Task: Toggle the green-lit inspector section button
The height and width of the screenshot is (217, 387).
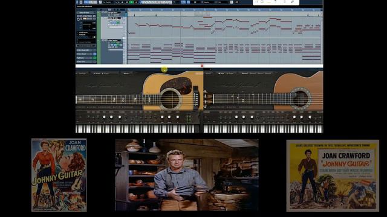Action: pos(94,58)
